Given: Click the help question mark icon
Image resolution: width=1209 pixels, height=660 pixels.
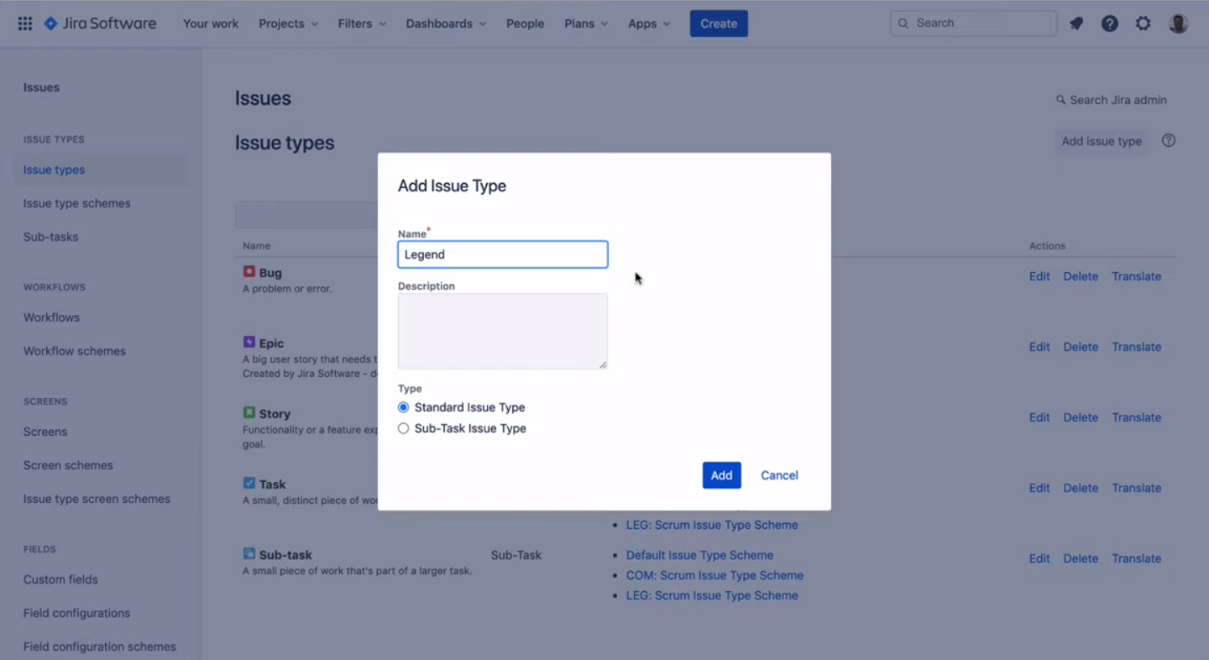Looking at the screenshot, I should 1109,23.
